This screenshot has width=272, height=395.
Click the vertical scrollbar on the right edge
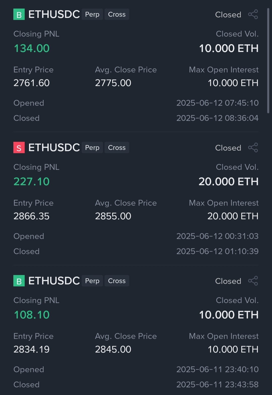click(x=268, y=61)
